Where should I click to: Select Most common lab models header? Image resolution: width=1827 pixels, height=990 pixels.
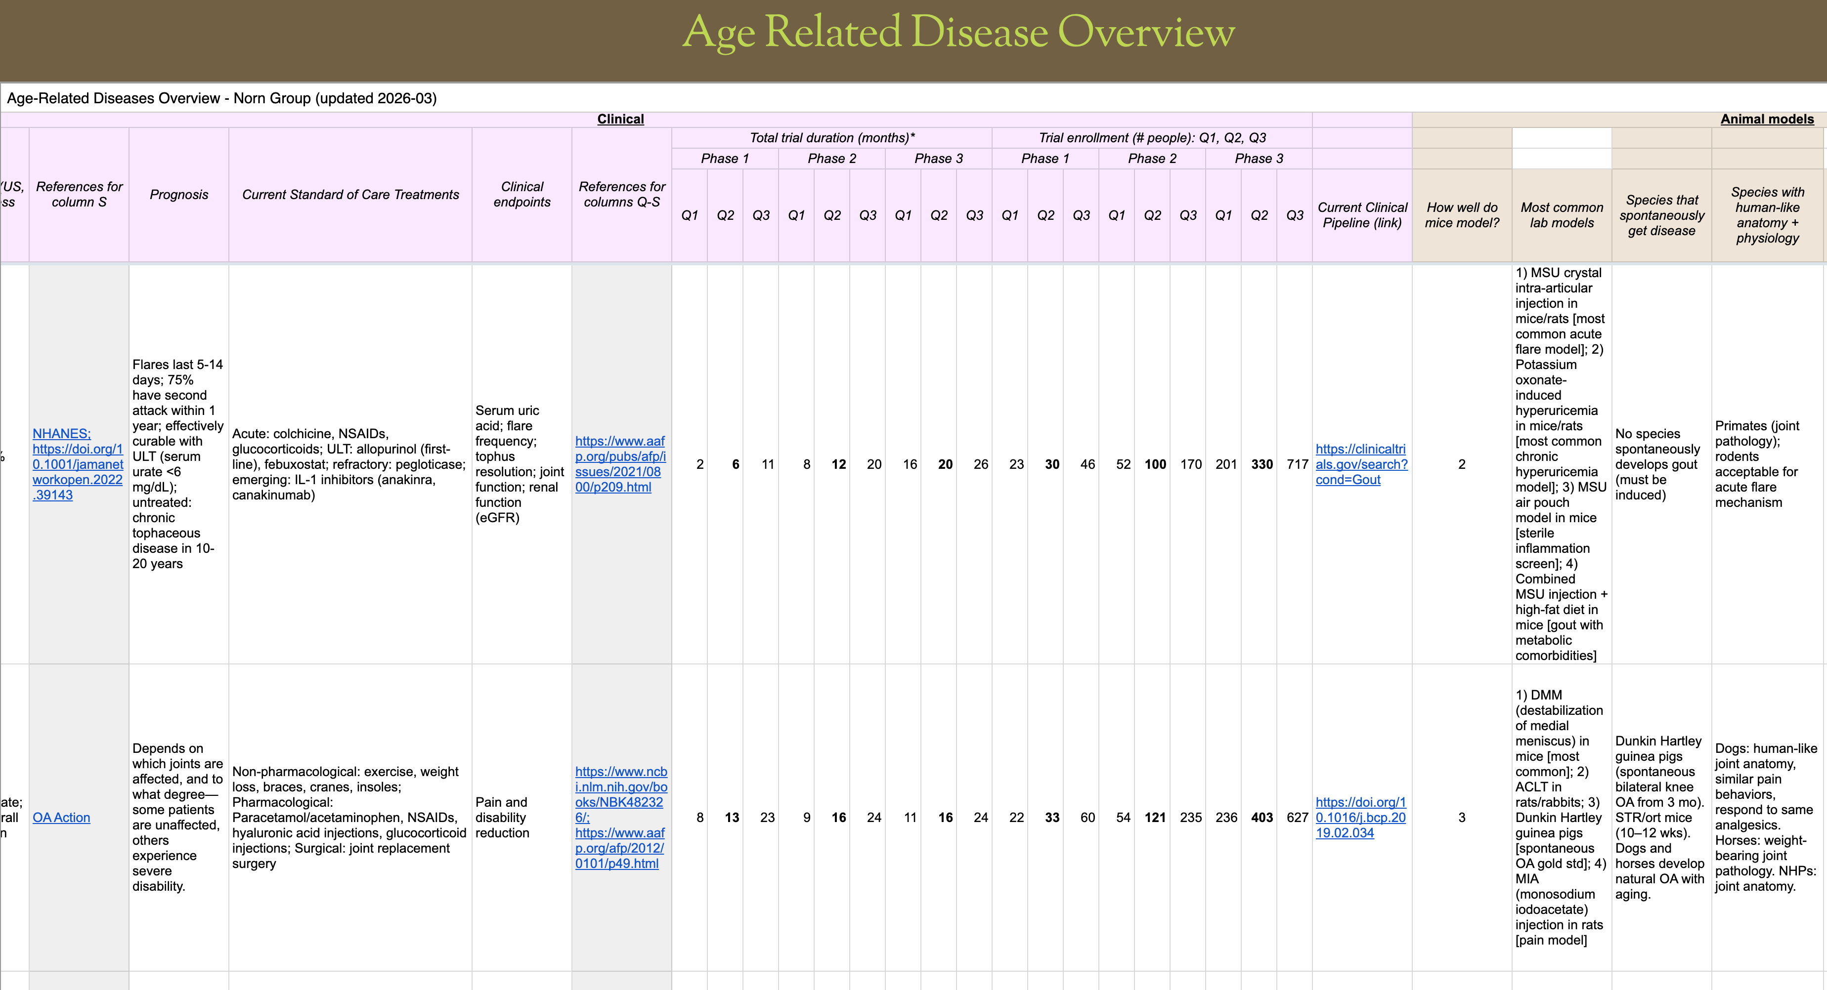pyautogui.click(x=1562, y=215)
